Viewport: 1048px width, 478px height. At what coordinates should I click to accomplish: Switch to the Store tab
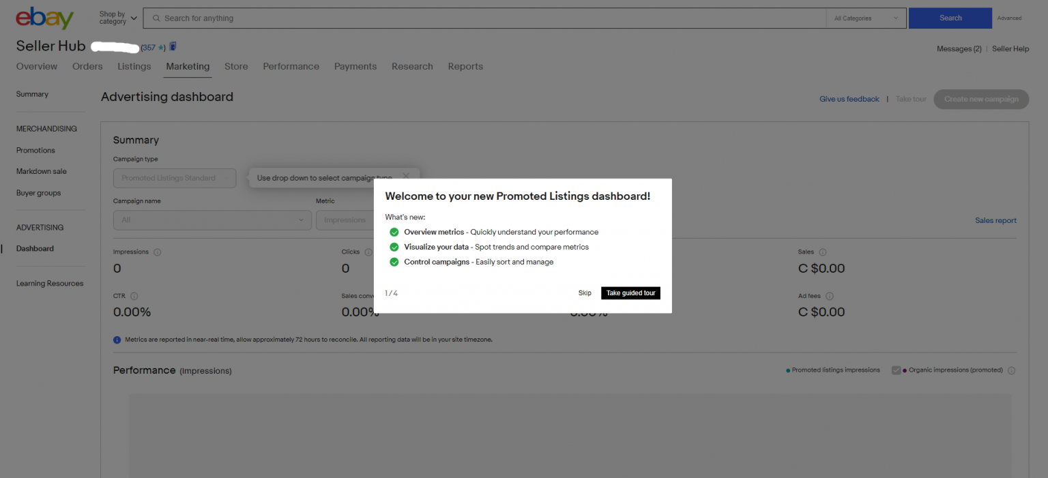point(236,66)
